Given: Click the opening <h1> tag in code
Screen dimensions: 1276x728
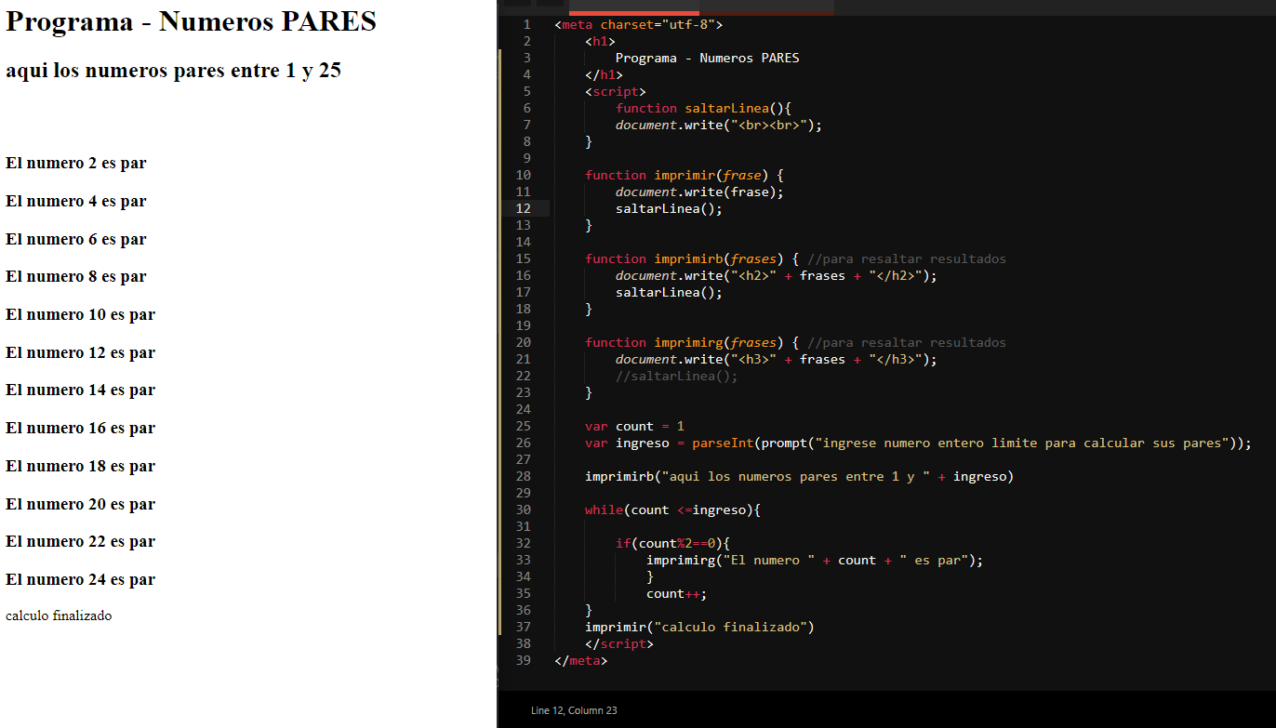Looking at the screenshot, I should [x=600, y=41].
